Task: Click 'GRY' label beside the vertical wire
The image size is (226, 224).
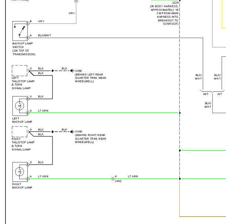Action: click(x=72, y=13)
